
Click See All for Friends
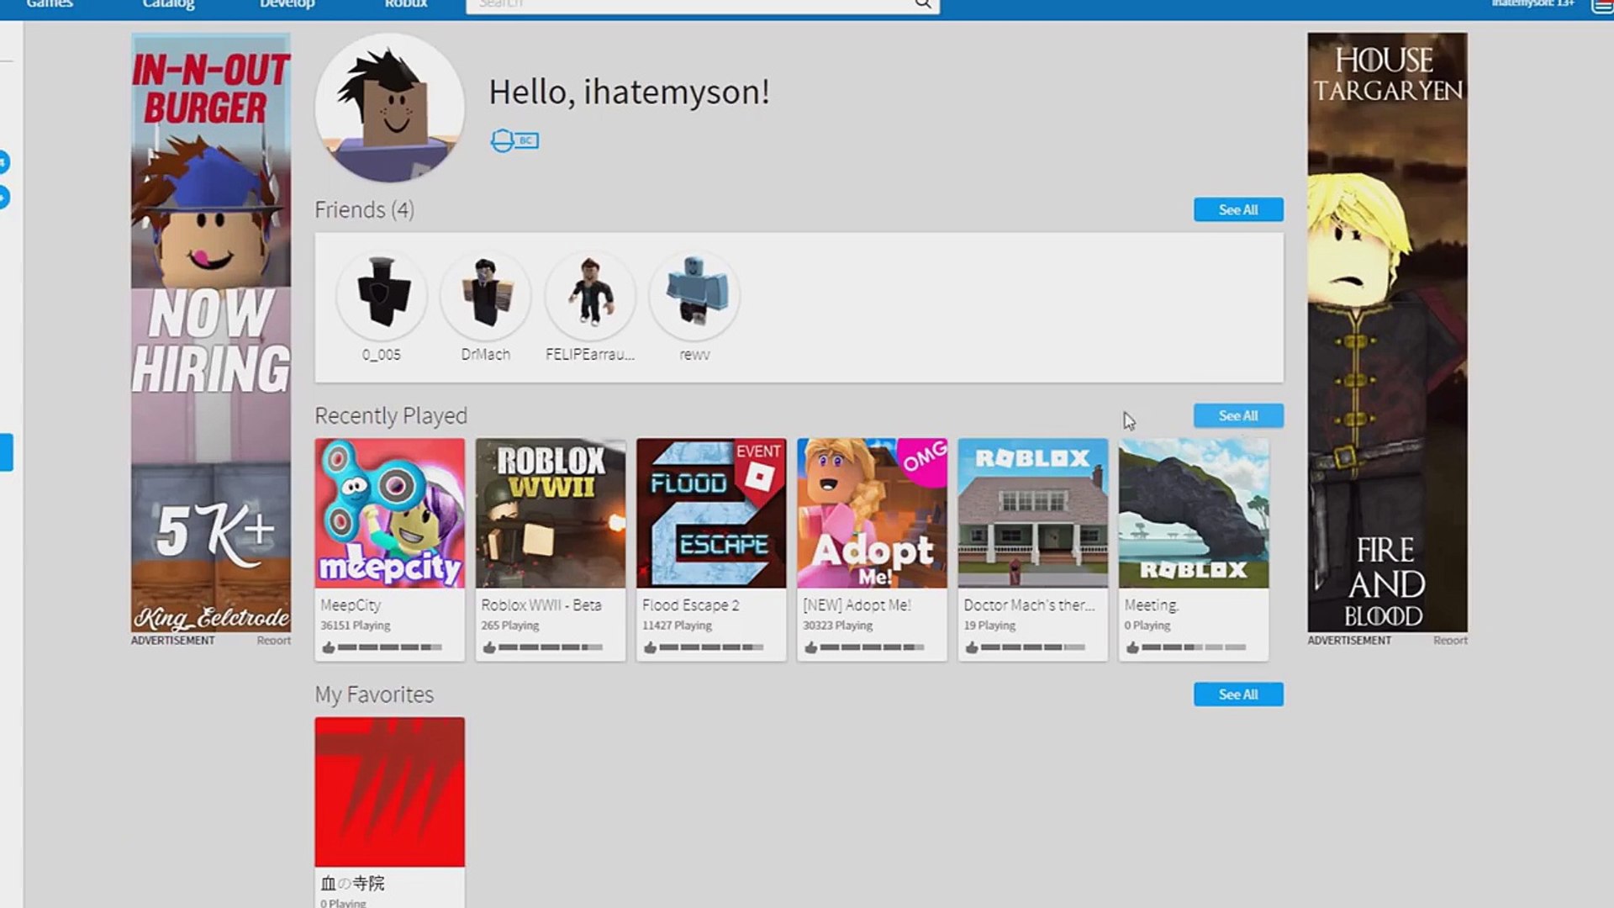(1237, 209)
